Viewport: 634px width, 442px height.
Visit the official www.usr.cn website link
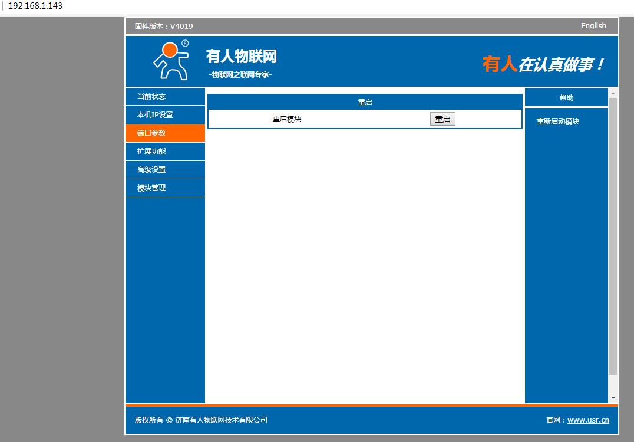588,420
